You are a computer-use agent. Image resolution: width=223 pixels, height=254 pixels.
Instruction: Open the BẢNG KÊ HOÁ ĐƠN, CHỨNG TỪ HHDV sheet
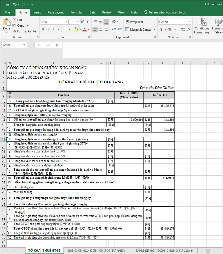(x=96, y=251)
